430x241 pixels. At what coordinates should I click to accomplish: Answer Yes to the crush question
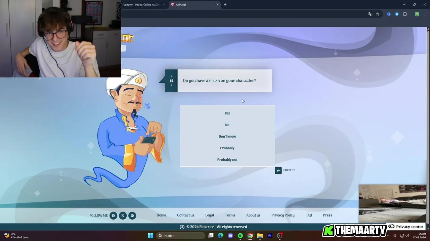tap(227, 113)
